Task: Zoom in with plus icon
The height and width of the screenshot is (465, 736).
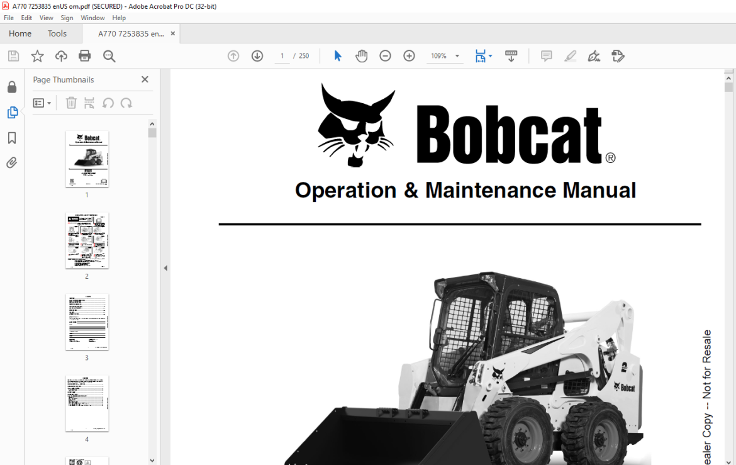Action: pos(410,56)
